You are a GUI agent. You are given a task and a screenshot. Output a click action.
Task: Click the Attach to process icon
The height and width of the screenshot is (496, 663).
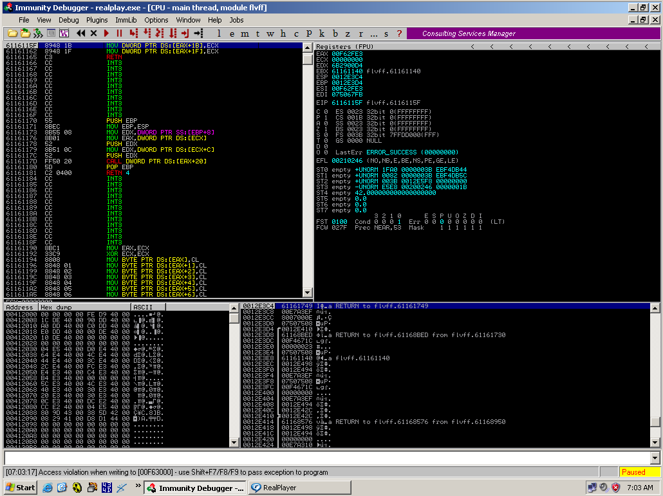[25, 33]
